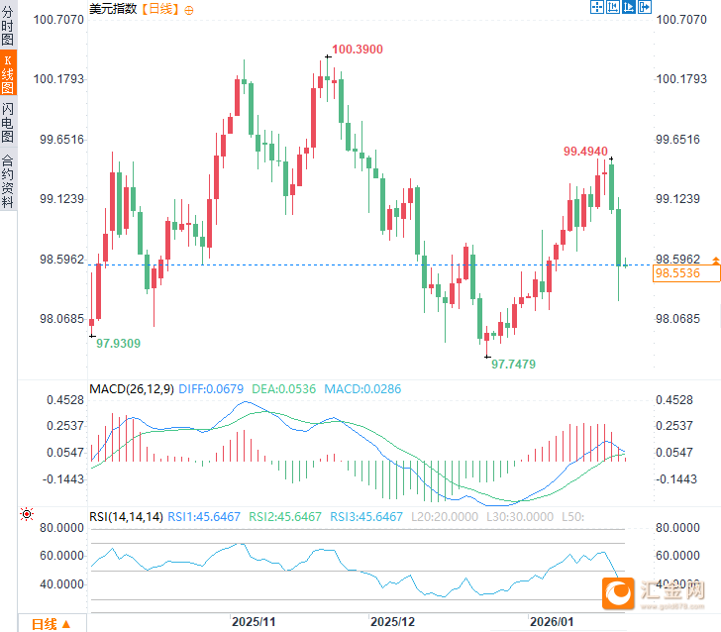Click right axis price 99.6516
Screen dimensions: 721x632
point(677,140)
